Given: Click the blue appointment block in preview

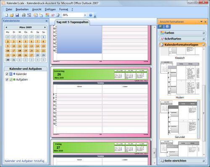Looking at the screenshot, I should [x=79, y=40].
